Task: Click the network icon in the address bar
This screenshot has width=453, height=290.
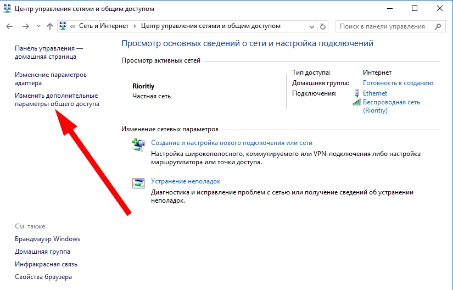Action: [63, 26]
